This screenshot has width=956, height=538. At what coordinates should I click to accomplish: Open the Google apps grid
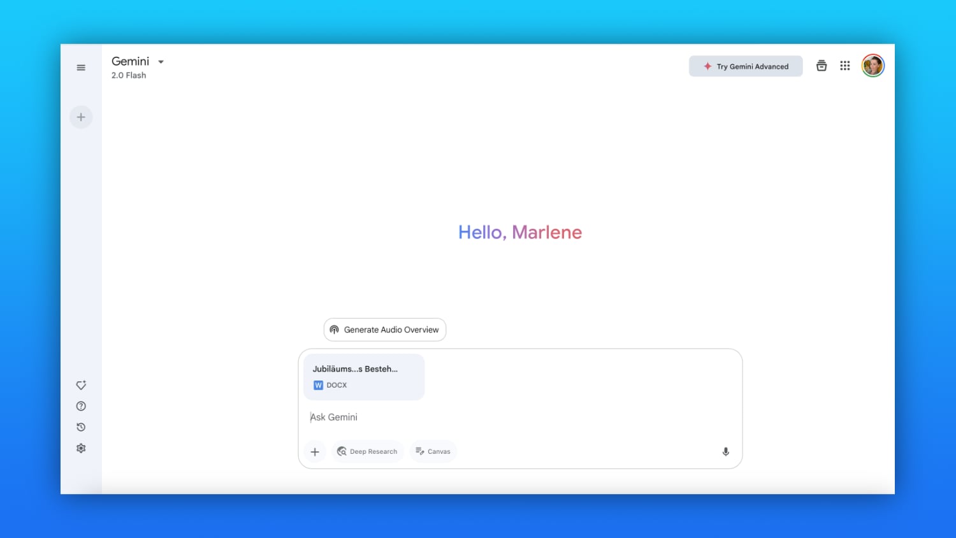pos(845,66)
